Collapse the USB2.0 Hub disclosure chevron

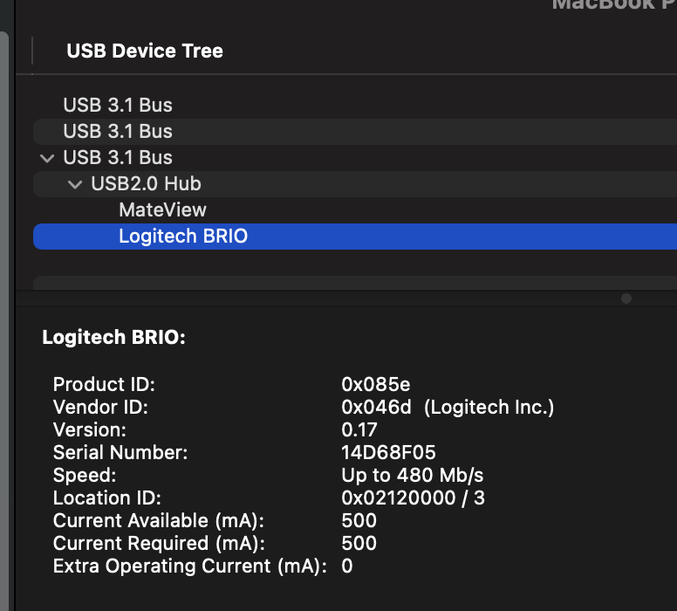(x=74, y=184)
